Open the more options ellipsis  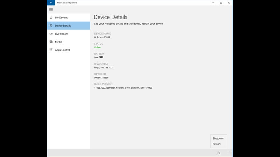tap(229, 153)
